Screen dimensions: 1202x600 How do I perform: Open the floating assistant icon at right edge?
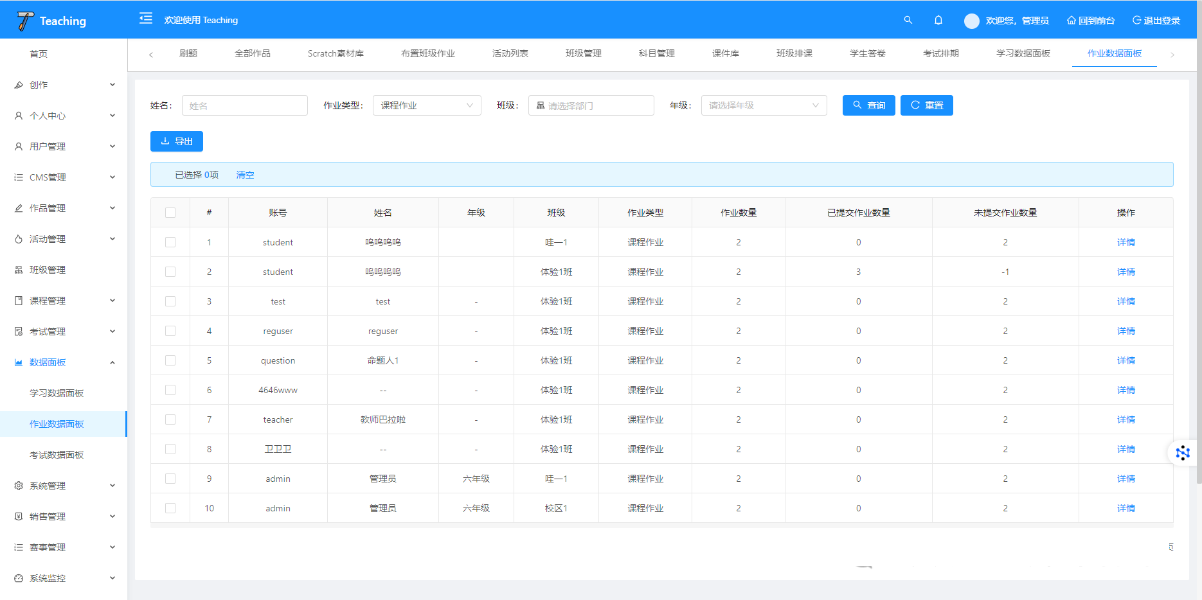[x=1182, y=453]
